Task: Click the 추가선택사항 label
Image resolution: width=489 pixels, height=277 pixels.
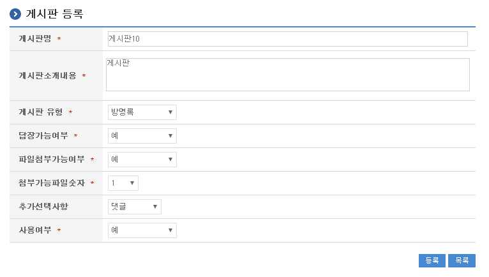Action: click(43, 207)
